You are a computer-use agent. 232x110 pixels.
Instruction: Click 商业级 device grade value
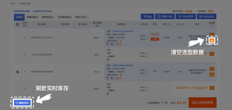[x=189, y=11]
